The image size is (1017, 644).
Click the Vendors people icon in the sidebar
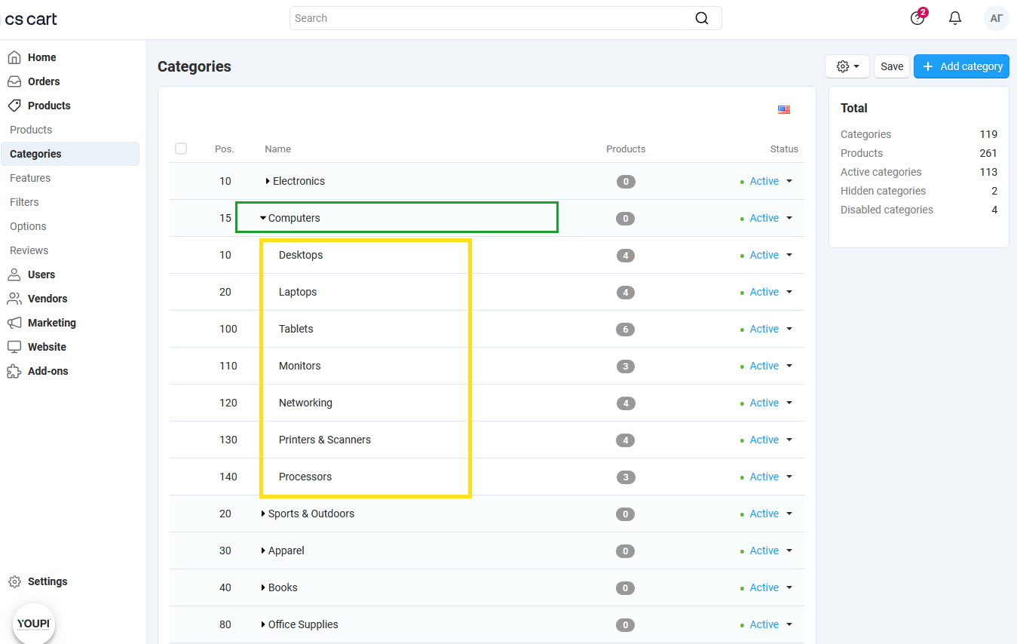click(14, 299)
